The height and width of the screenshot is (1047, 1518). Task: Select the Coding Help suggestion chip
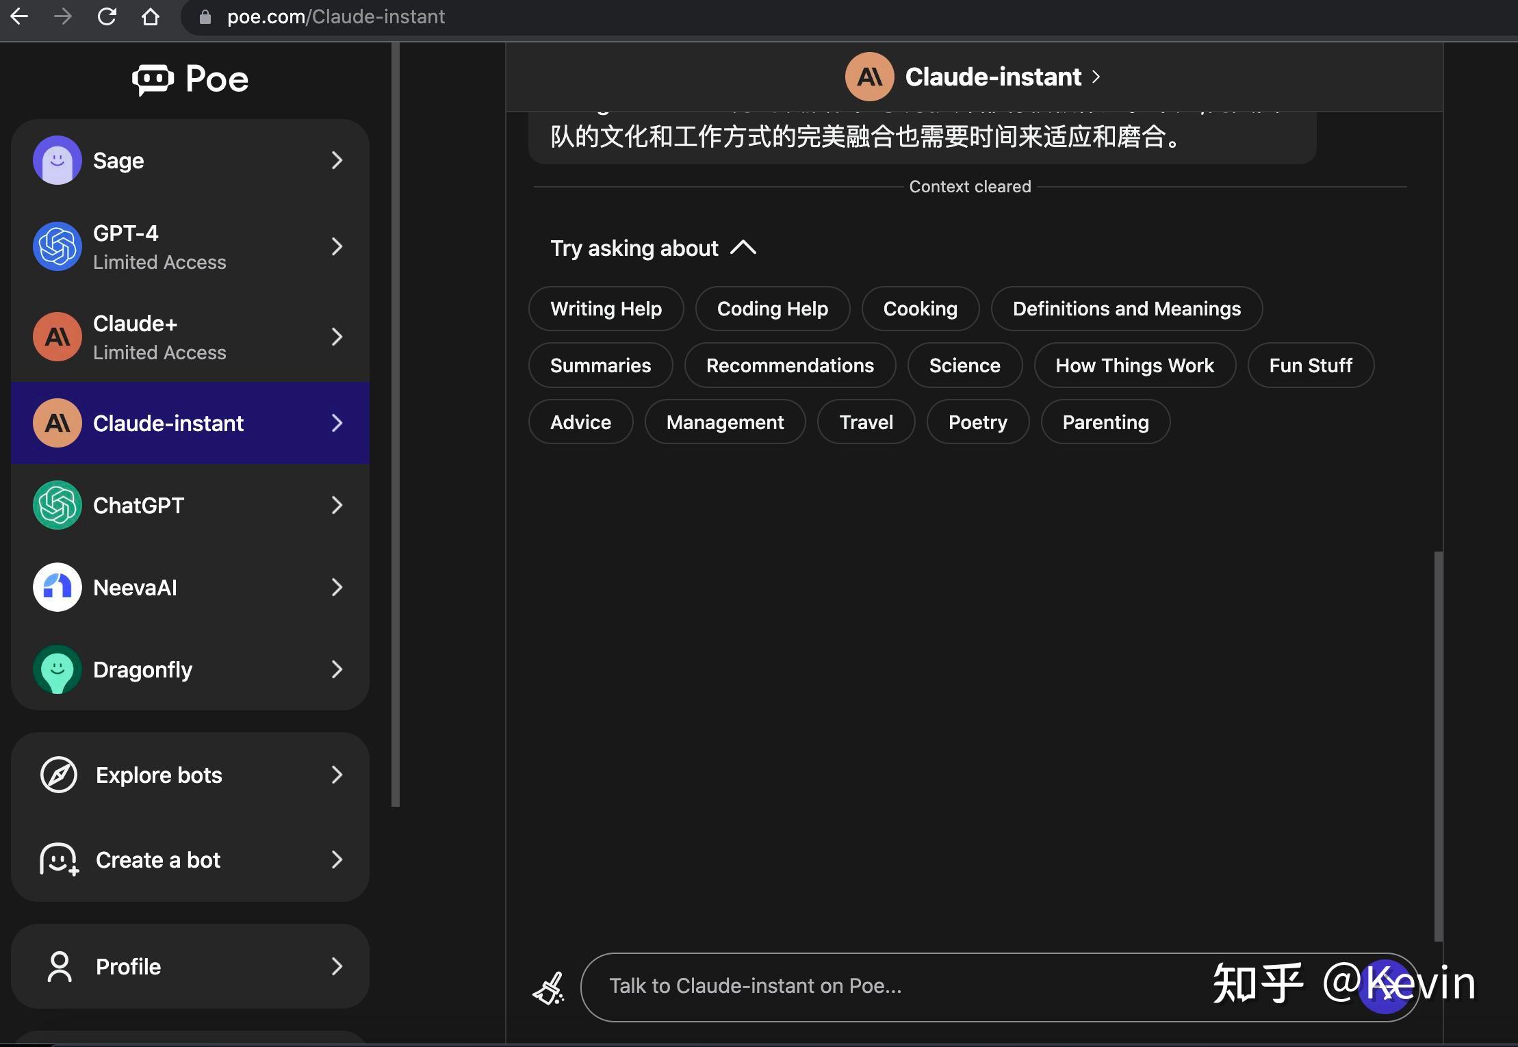pos(772,309)
